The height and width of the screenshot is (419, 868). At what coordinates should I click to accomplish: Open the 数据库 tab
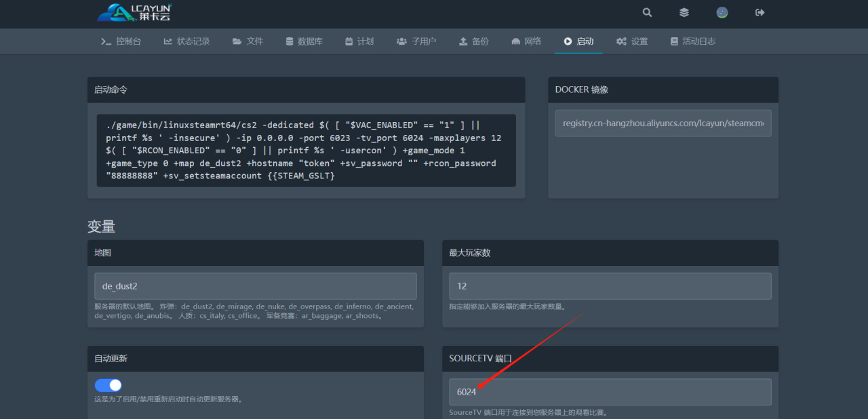point(304,41)
